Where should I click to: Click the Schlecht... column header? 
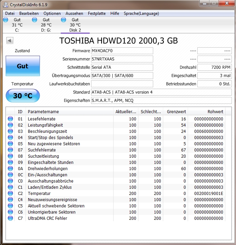point(151,112)
